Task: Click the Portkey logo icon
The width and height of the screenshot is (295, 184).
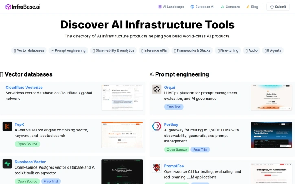Action: [157, 126]
